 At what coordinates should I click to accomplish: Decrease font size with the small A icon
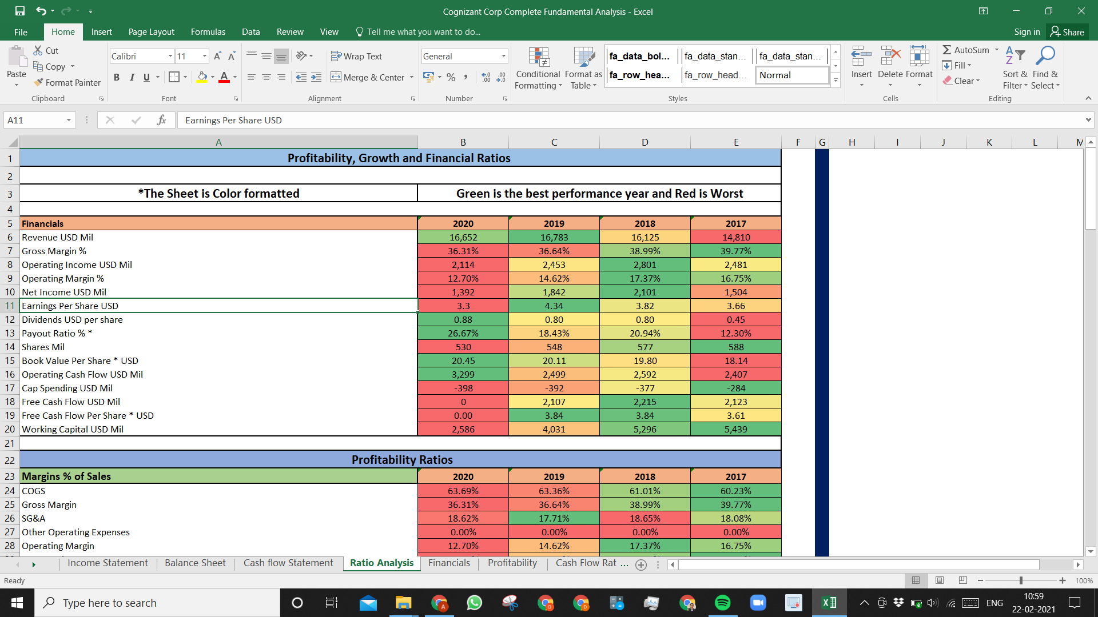[x=232, y=56]
